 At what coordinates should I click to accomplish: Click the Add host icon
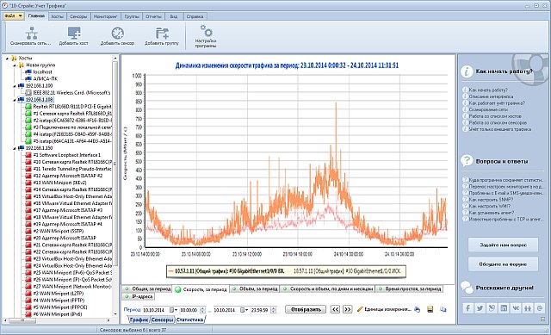click(74, 33)
